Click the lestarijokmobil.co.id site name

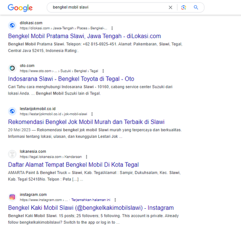click(x=38, y=109)
